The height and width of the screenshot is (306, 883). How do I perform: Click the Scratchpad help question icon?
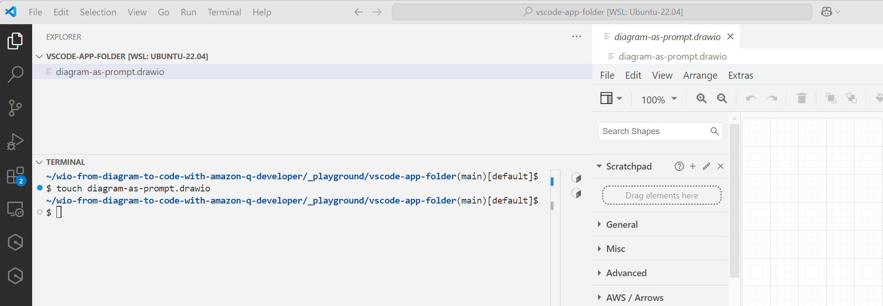679,166
